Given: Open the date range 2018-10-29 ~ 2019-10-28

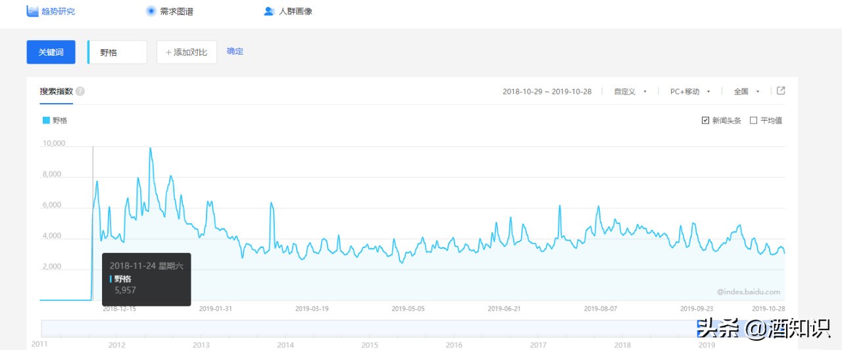Looking at the screenshot, I should (x=547, y=91).
